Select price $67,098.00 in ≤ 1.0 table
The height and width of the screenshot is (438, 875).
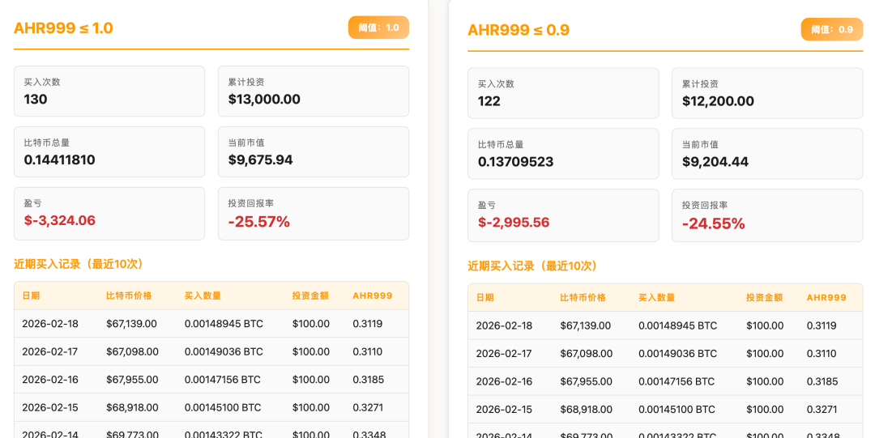(x=132, y=351)
